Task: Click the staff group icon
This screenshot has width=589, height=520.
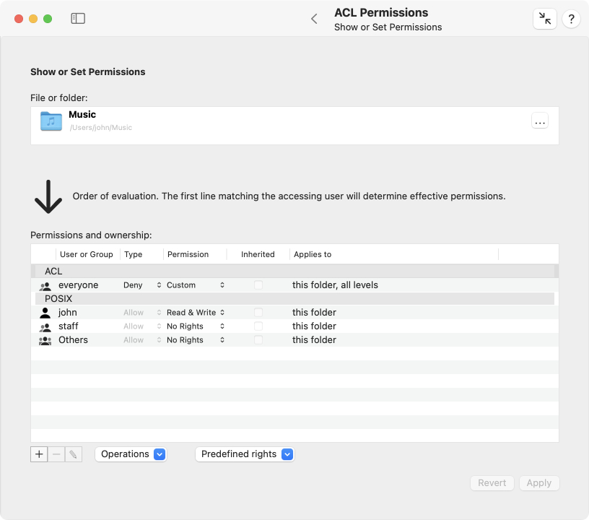Action: click(x=45, y=327)
